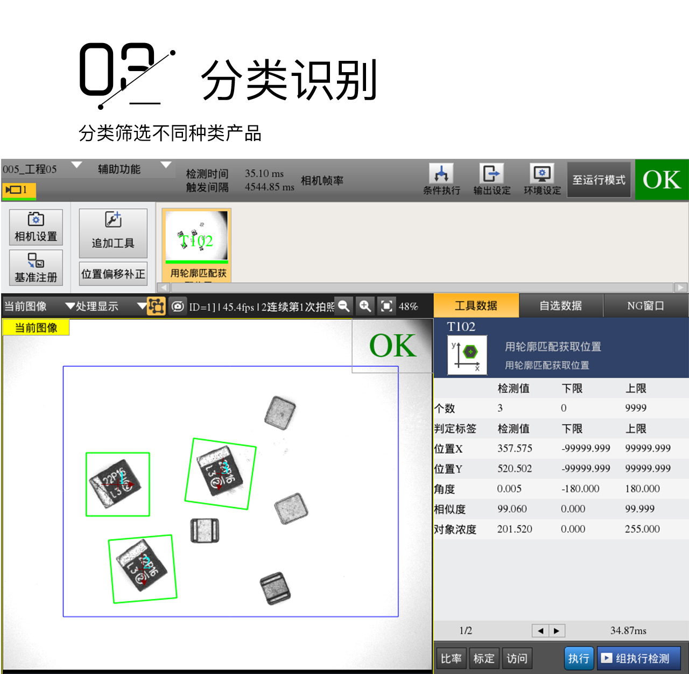
Task: Open 相机设置 camera settings
Action: (x=36, y=227)
